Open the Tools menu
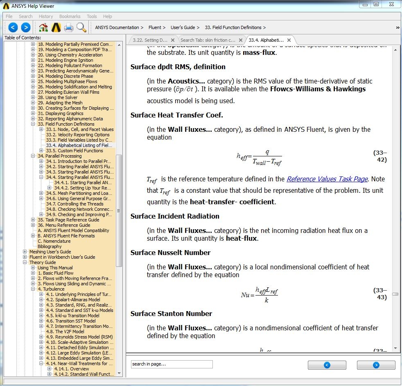The width and height of the screenshot is (402, 386). (92, 16)
